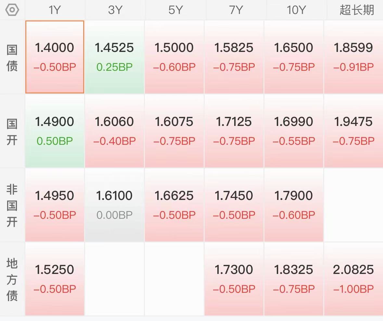This screenshot has width=383, height=321.
Task: Select the 1Y maturity column header
Action: (x=55, y=10)
